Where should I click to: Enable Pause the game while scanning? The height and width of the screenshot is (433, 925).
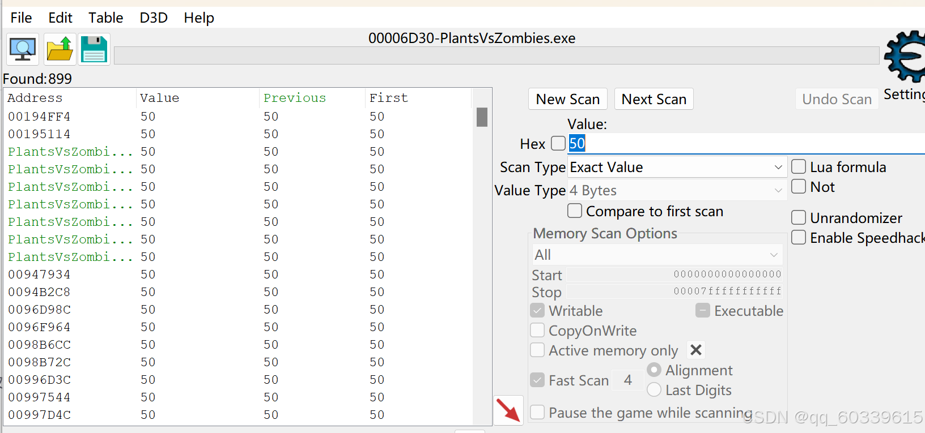coord(537,412)
